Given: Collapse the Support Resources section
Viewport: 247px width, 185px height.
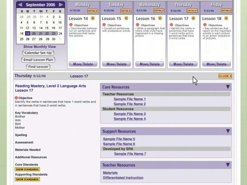Looking at the screenshot, I should click(x=228, y=131).
